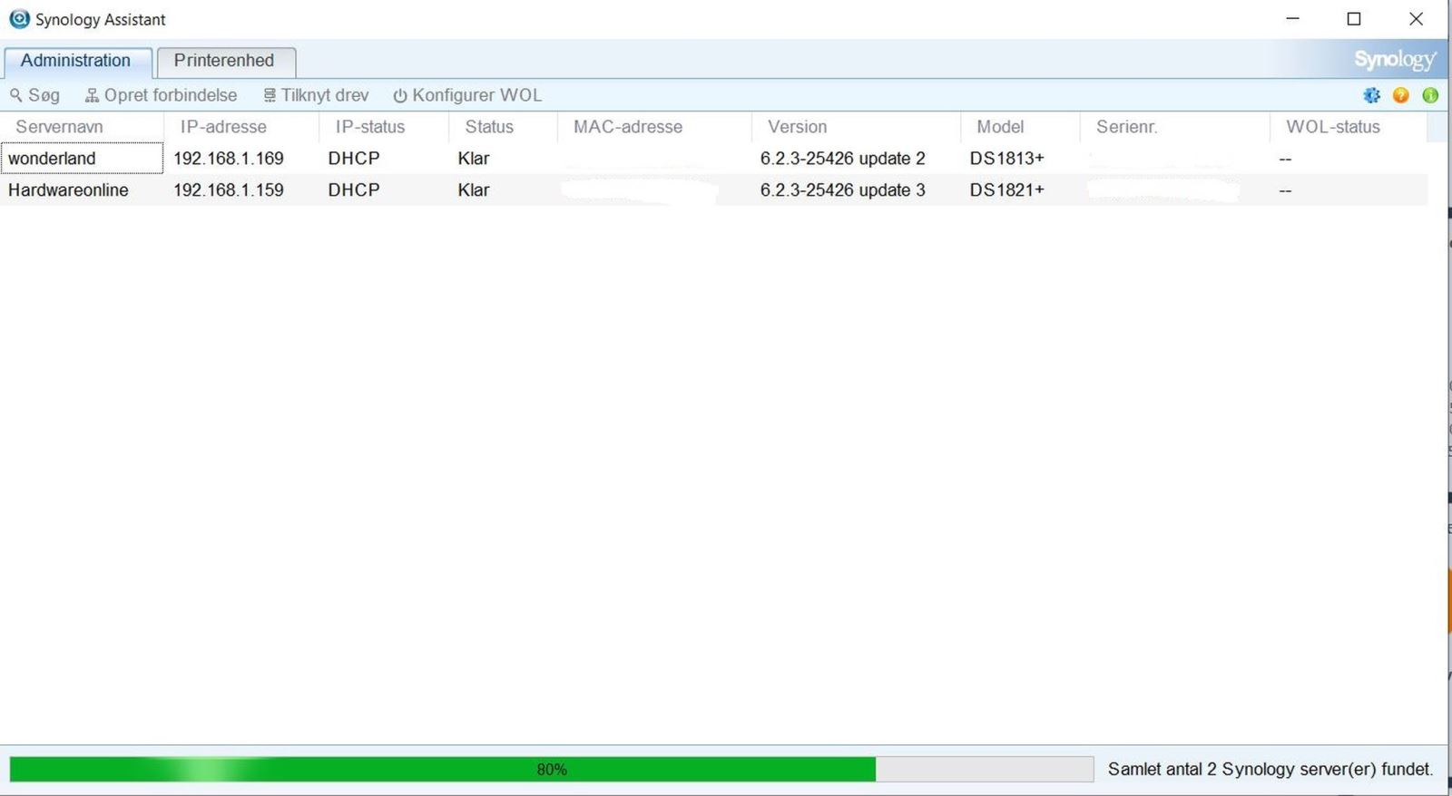Sort by the Status column header
This screenshot has height=796, width=1452.
coord(503,127)
